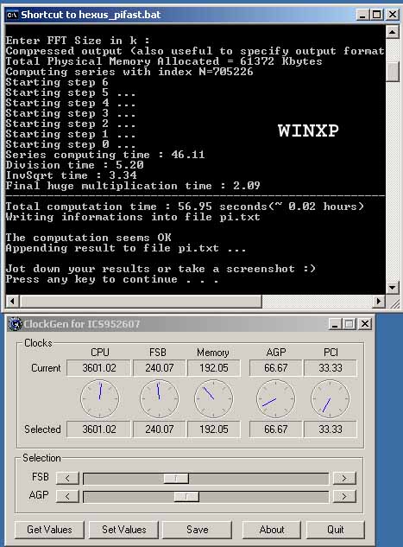Click the AGP slider thumb
The height and width of the screenshot is (547, 403).
click(x=186, y=496)
